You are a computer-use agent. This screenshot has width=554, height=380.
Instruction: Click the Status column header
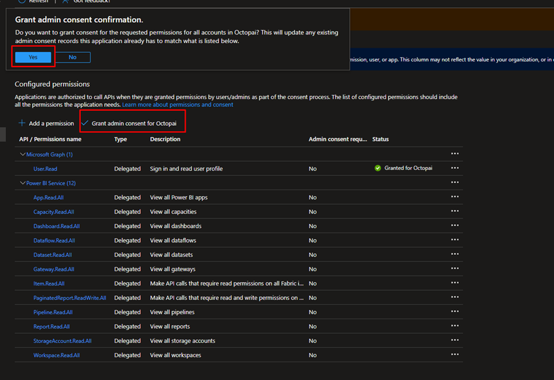tap(380, 139)
